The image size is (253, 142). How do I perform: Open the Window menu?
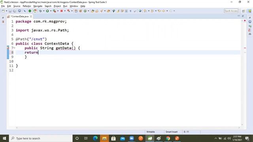pos(74,6)
